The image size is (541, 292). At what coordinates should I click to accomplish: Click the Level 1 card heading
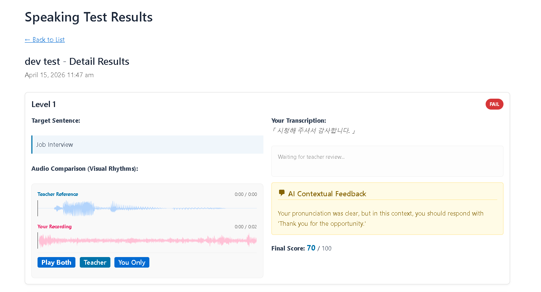point(44,104)
